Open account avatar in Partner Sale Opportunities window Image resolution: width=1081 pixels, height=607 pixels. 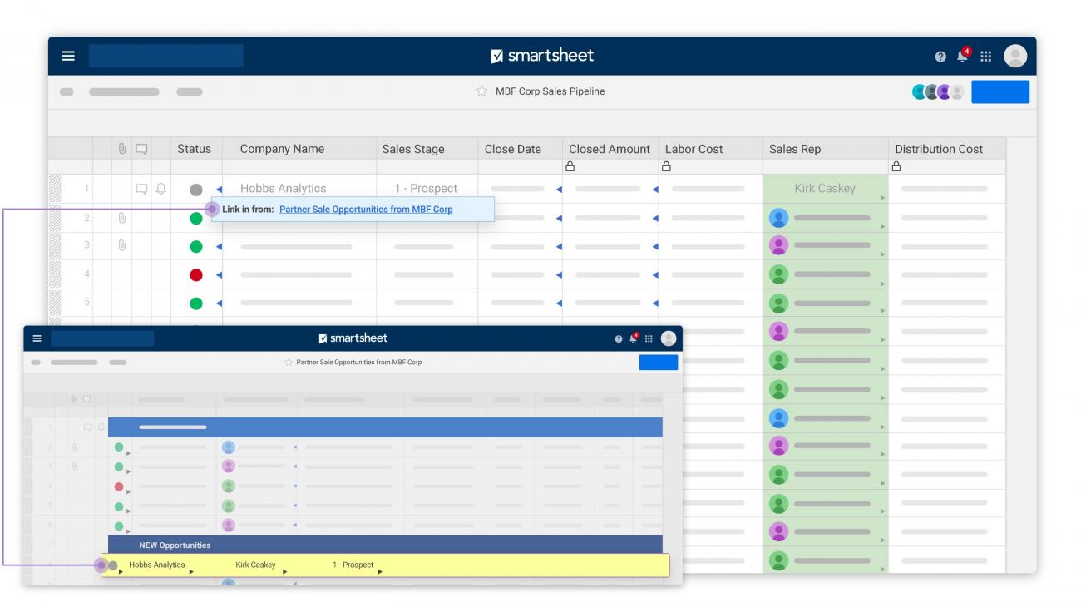pyautogui.click(x=669, y=338)
